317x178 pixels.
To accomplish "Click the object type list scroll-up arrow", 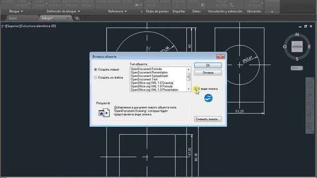I will tap(188, 69).
